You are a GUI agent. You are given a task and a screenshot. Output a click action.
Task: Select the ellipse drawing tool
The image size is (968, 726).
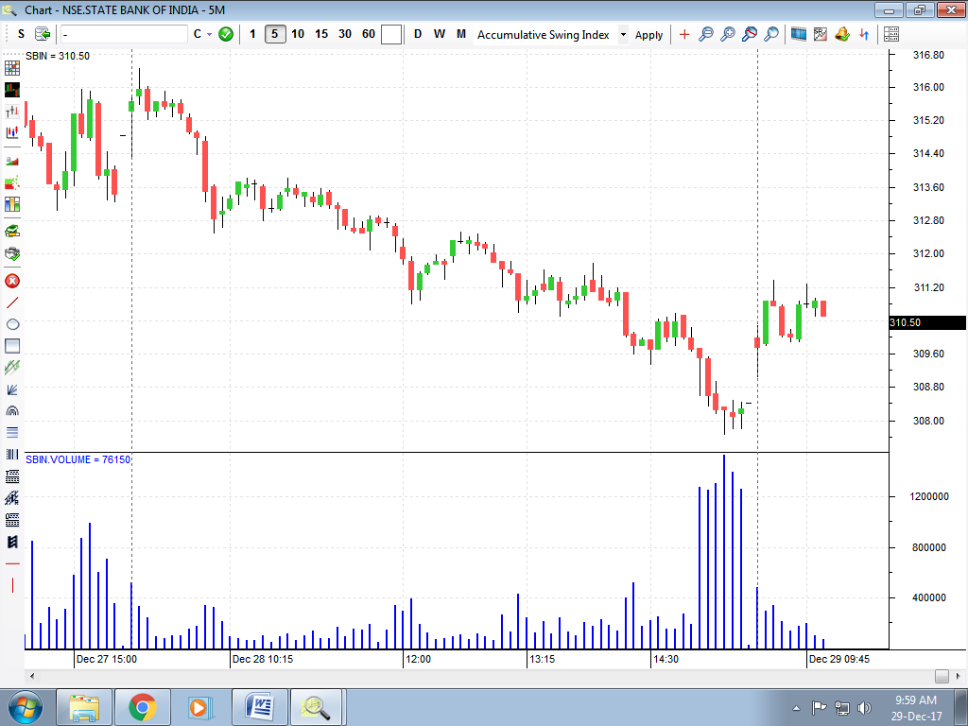[x=12, y=324]
